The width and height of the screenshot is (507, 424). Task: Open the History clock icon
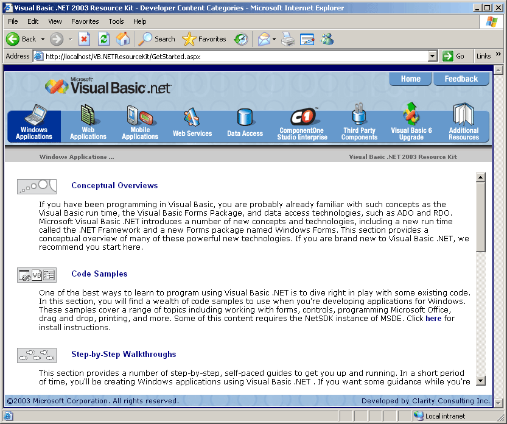(241, 39)
